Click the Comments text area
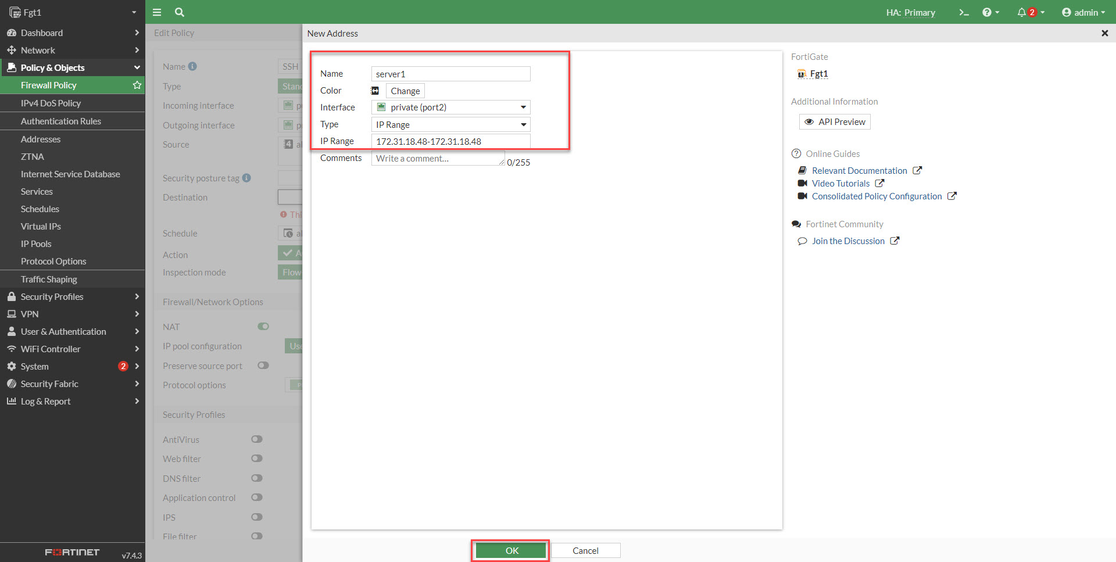This screenshot has width=1116, height=562. click(x=438, y=158)
